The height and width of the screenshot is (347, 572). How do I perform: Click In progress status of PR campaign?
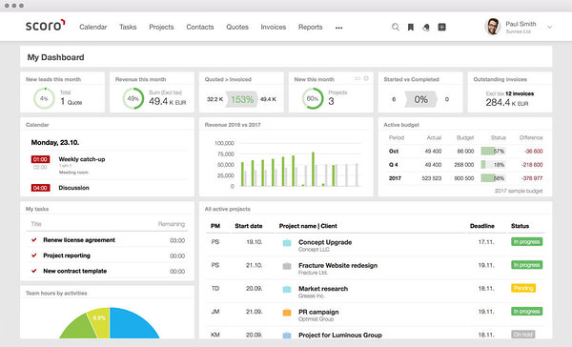(x=527, y=311)
